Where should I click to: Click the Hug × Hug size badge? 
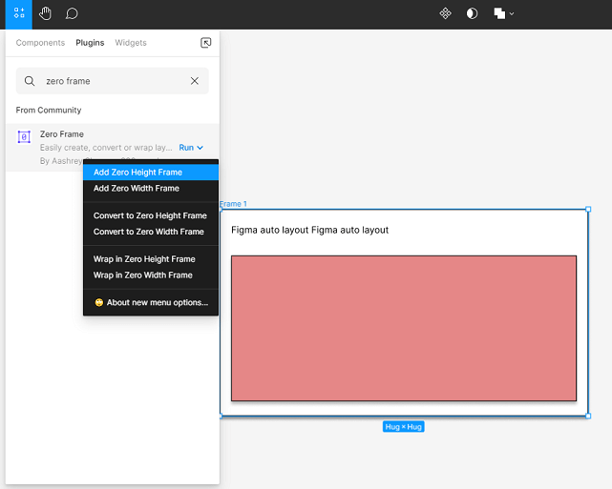click(x=403, y=427)
